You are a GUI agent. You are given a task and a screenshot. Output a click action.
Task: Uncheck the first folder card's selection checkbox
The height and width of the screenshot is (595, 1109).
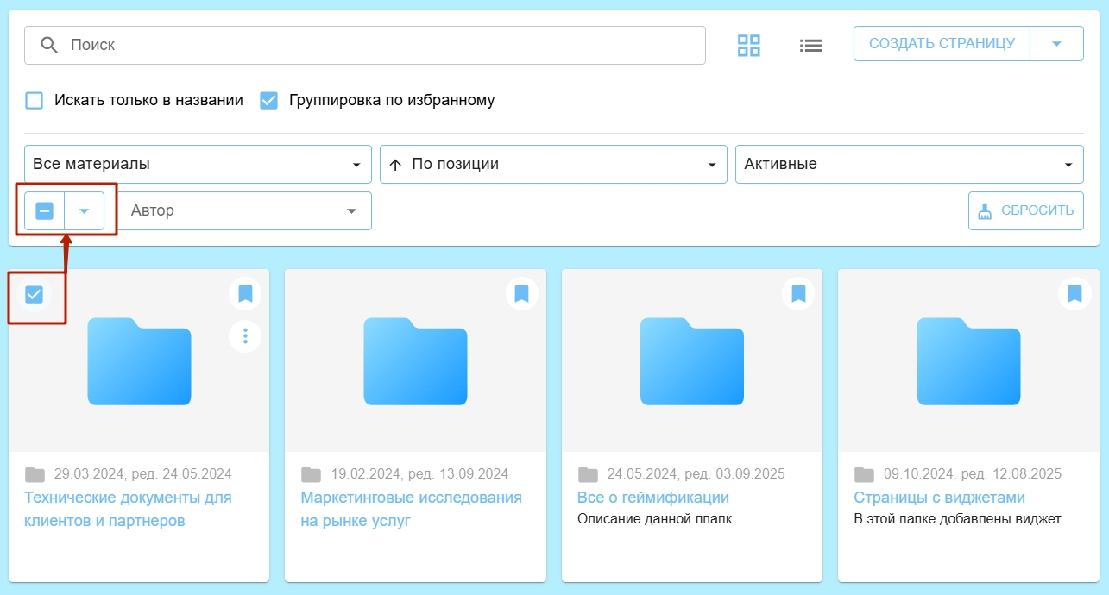pos(34,295)
